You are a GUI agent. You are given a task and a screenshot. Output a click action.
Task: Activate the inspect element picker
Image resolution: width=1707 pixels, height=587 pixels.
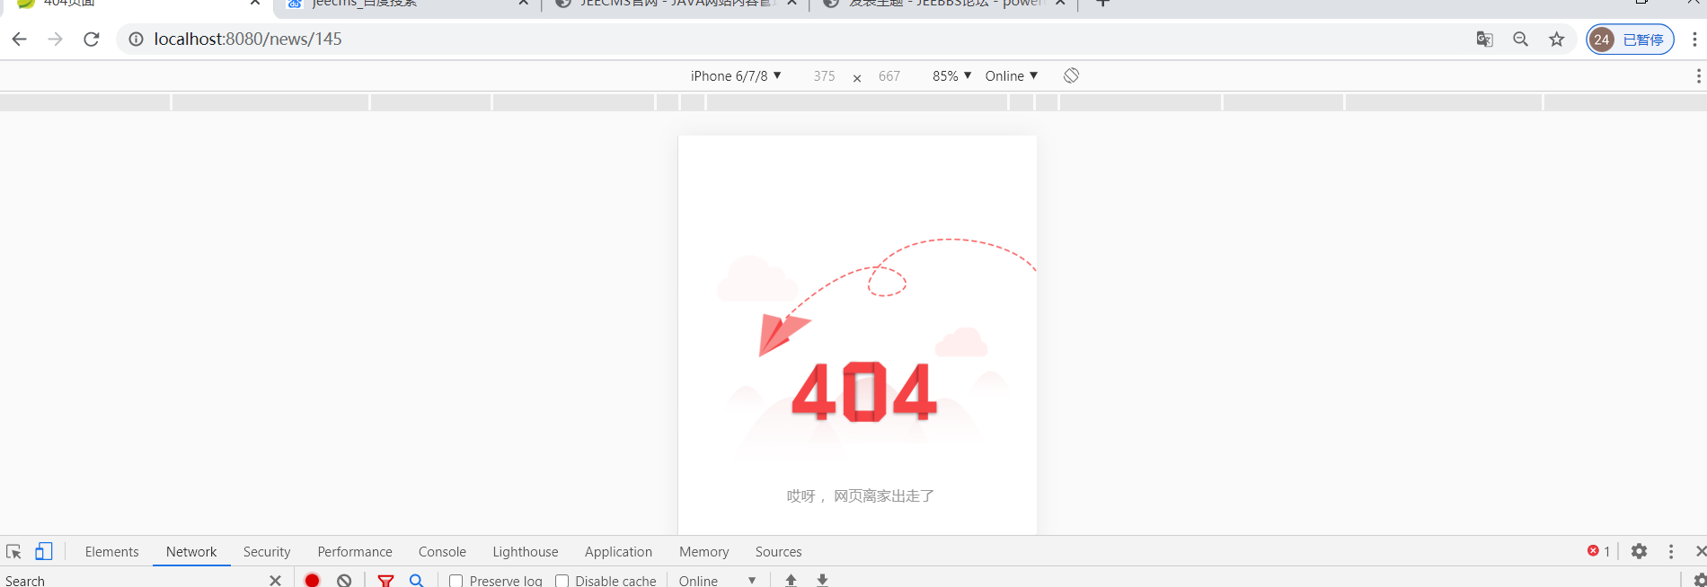(13, 552)
